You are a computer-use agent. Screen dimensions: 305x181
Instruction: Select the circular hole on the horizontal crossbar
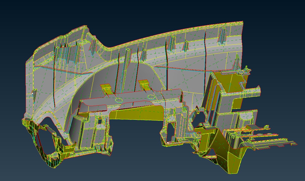tap(118, 100)
